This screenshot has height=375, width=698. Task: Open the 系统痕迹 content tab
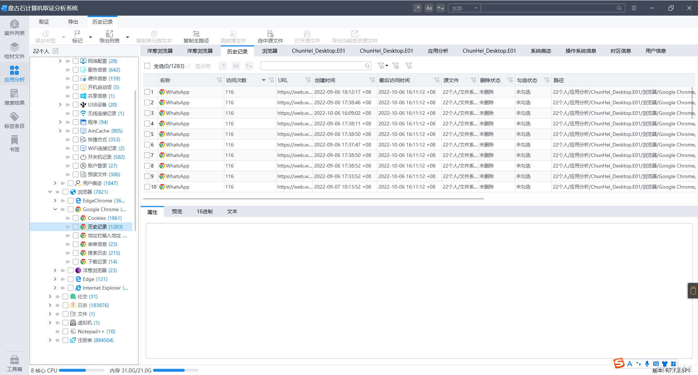tap(541, 51)
